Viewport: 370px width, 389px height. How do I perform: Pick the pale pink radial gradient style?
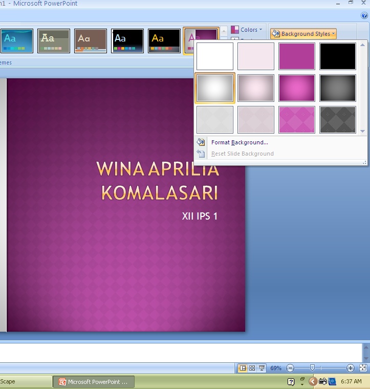point(256,88)
